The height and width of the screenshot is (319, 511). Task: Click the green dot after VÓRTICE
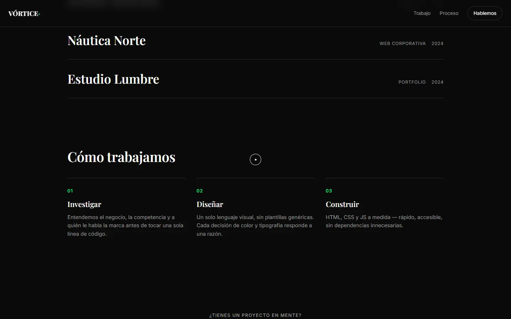coord(39,15)
